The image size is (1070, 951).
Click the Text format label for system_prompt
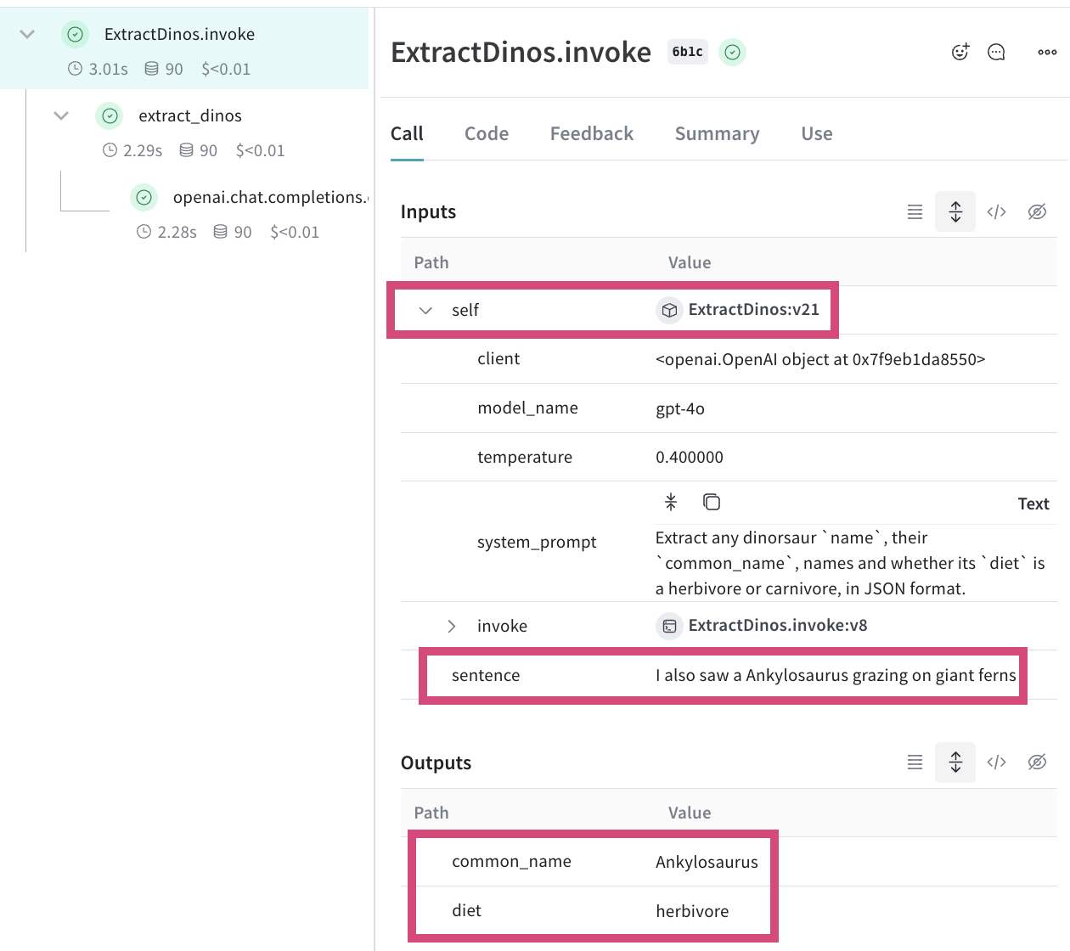(x=1033, y=504)
